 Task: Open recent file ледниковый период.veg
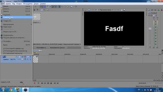(17, 53)
